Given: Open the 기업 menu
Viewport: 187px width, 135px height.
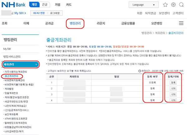Looking at the screenshot, I should coord(57,5).
